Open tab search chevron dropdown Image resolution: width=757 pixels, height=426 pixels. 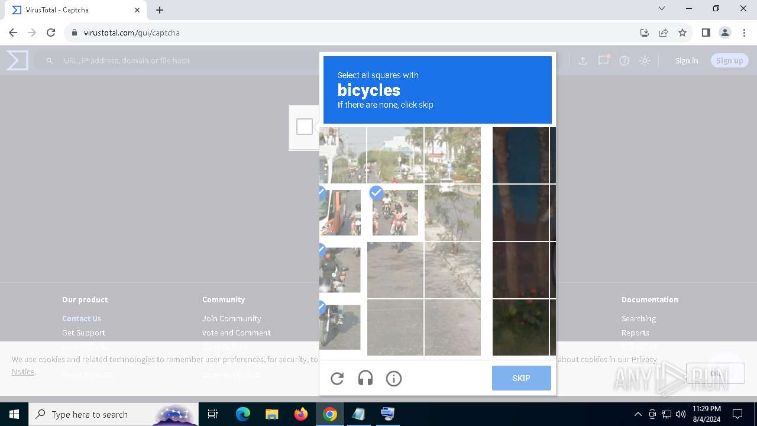[662, 8]
